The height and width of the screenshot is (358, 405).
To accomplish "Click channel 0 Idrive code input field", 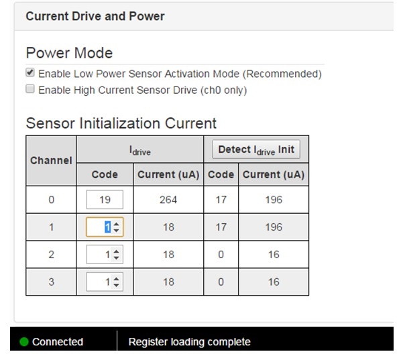I will 105,199.
